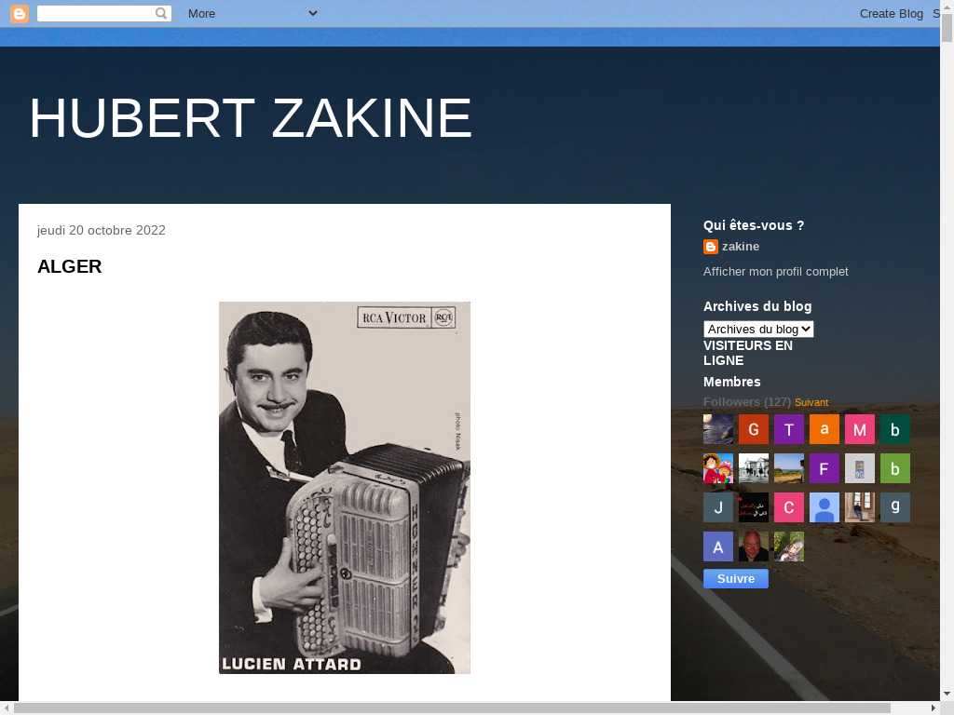This screenshot has height=715, width=954.
Task: Click the "Qui êtes-vous ?" heading
Action: (754, 225)
